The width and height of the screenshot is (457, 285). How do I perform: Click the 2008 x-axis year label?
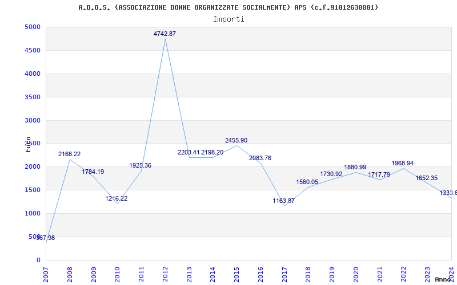tap(70, 275)
